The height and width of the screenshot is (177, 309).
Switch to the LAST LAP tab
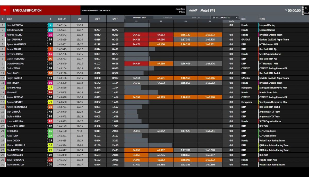click(x=168, y=18)
